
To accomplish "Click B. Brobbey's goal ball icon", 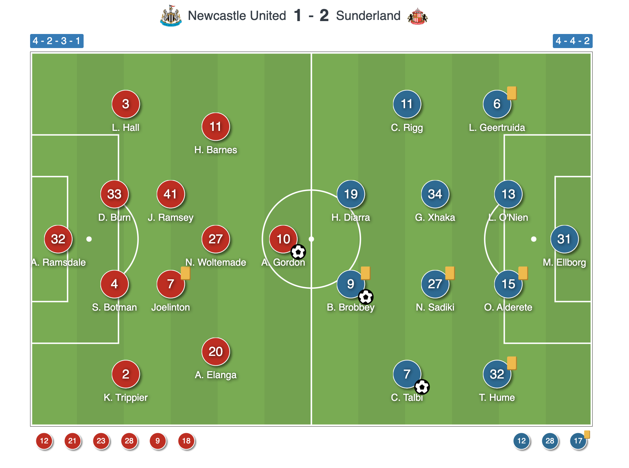I will click(366, 297).
